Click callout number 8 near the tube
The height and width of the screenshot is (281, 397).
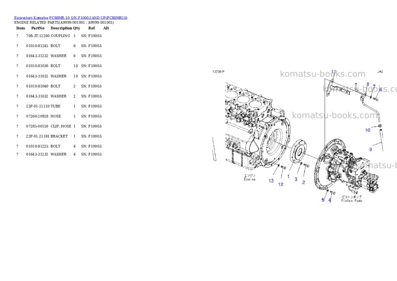click(368, 84)
